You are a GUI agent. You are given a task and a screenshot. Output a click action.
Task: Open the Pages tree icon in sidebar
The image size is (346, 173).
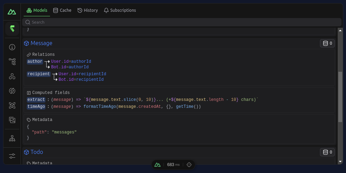click(12, 62)
